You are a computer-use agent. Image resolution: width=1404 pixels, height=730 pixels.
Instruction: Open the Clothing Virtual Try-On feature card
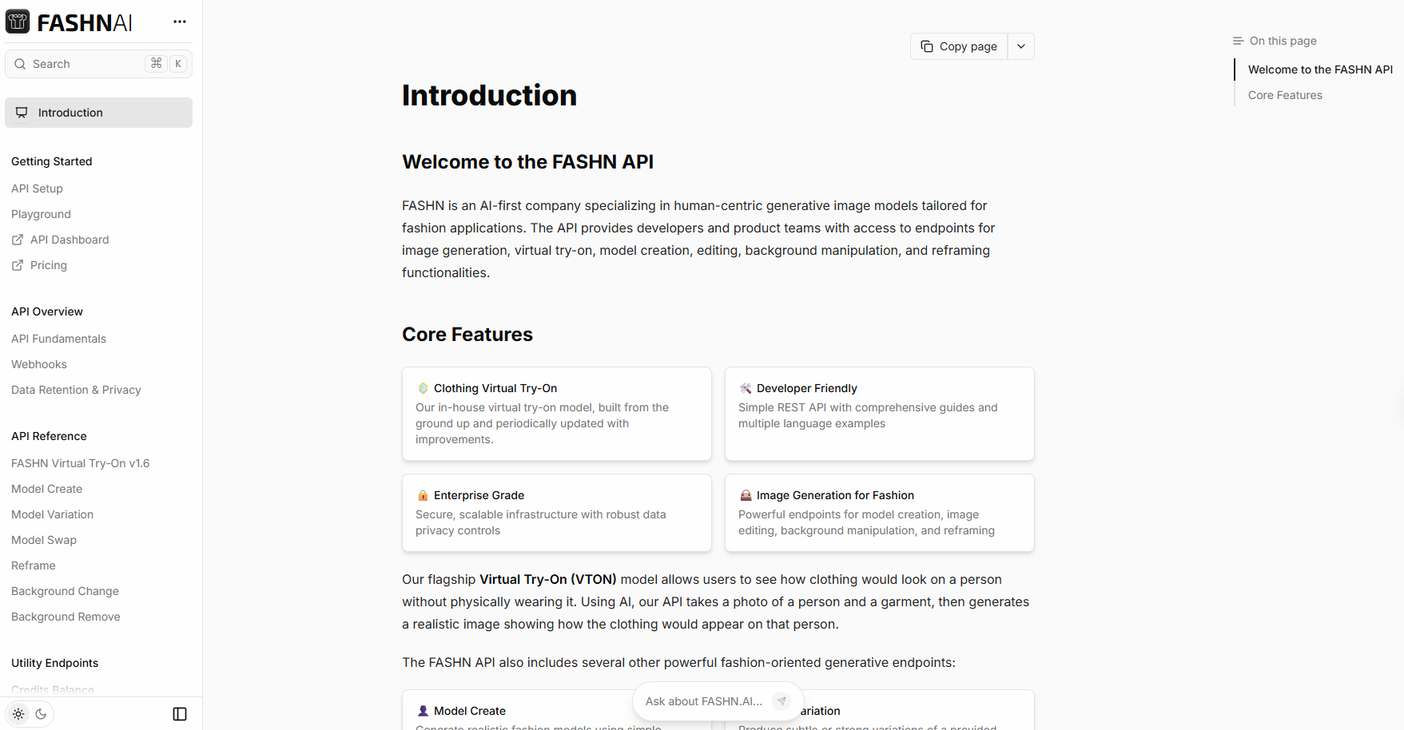tap(556, 414)
